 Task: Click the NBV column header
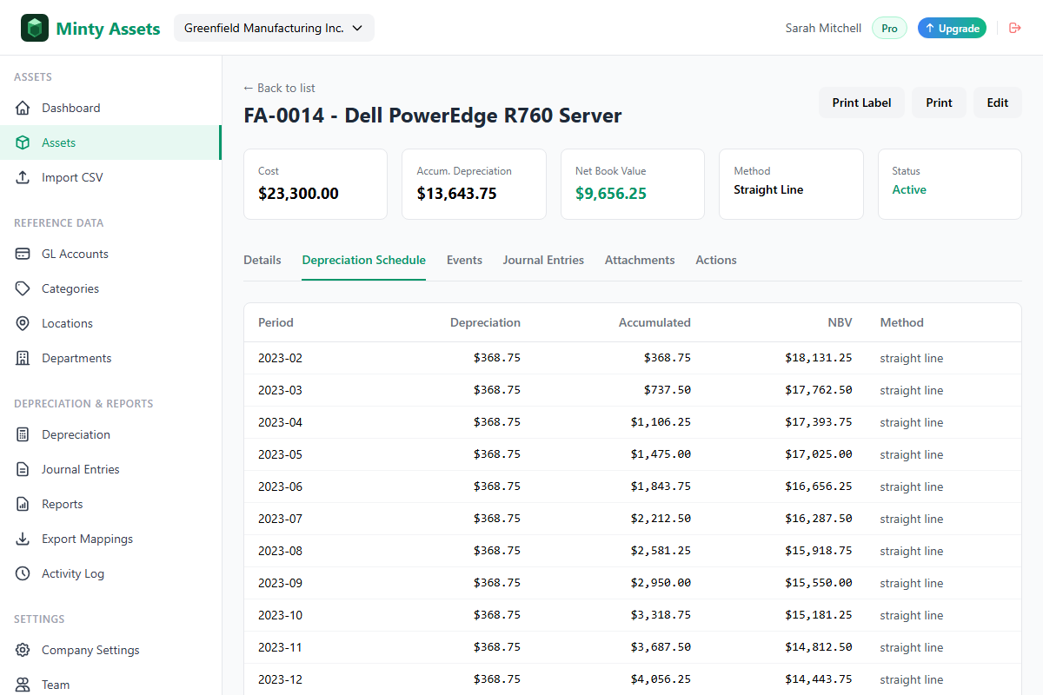840,322
